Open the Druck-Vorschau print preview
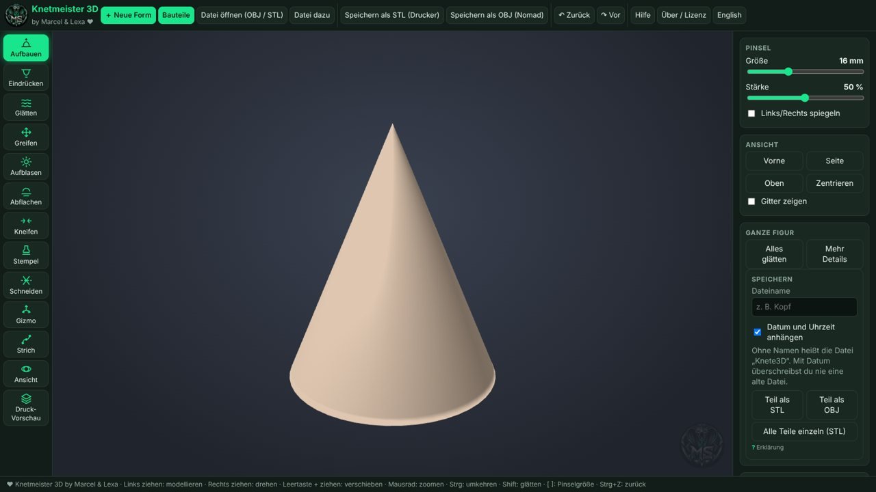Screen dimensions: 876x492 click(26, 408)
